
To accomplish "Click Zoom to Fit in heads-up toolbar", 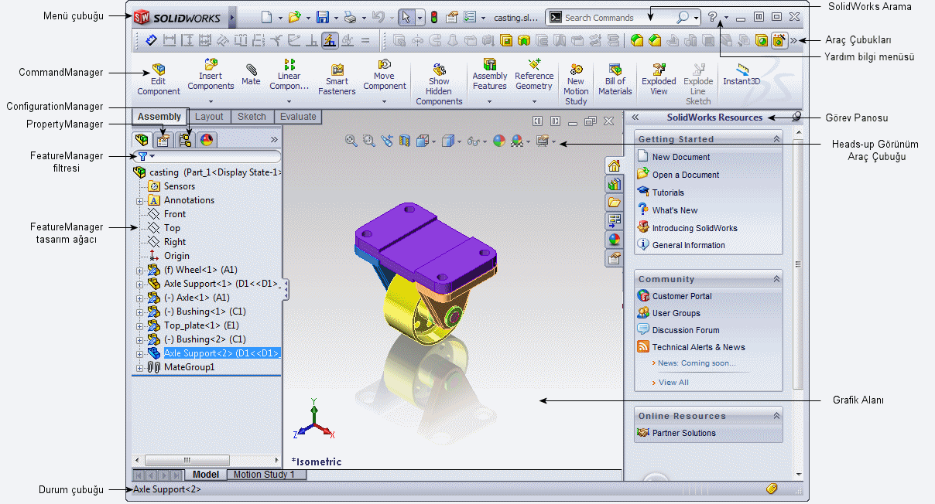I will click(351, 141).
